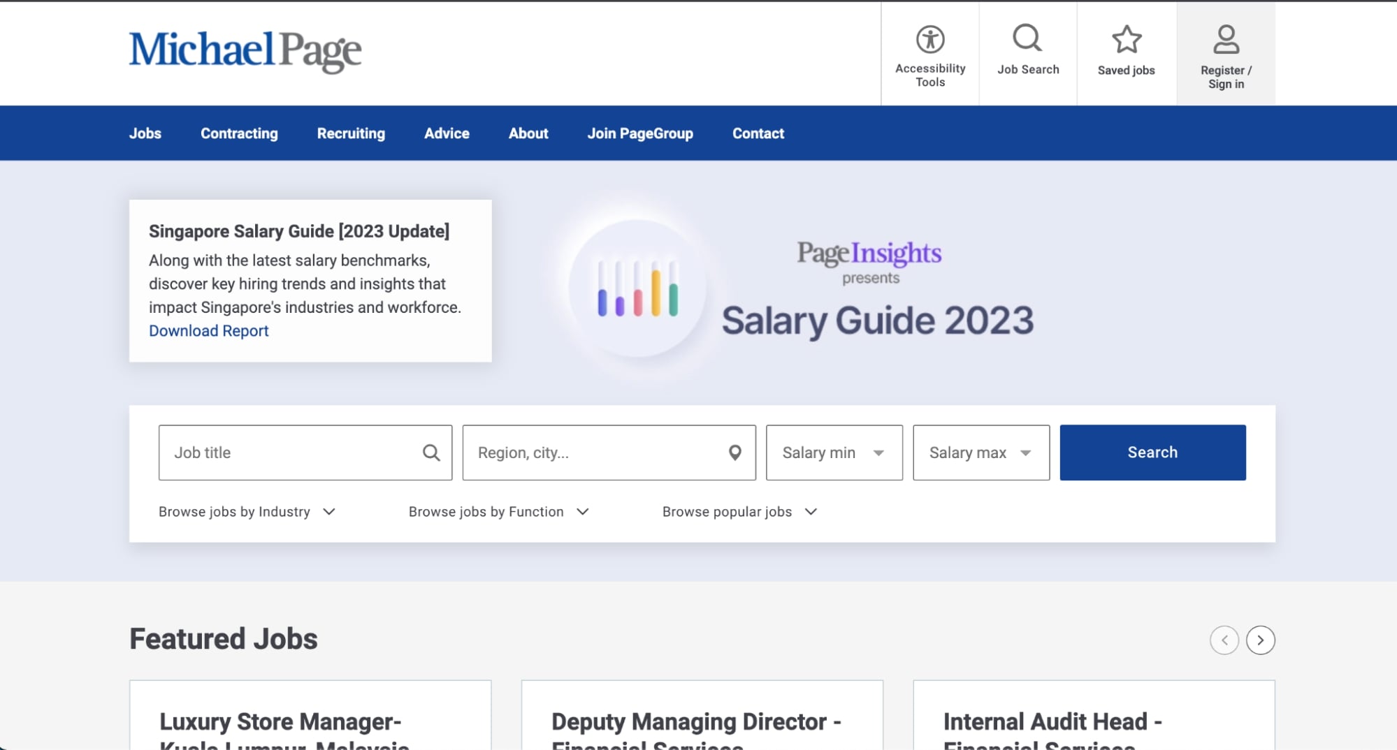Click the magnifier icon in Job title field
This screenshot has width=1397, height=750.
[431, 453]
